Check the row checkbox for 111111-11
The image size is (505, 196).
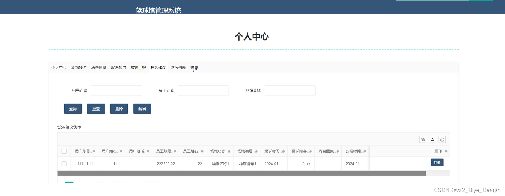64,164
